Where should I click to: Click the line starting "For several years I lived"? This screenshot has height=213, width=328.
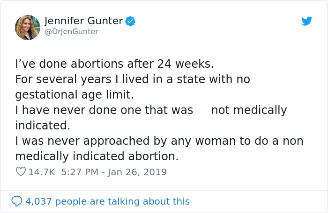point(133,79)
